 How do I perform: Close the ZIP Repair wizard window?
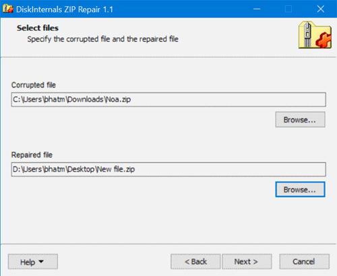[321, 9]
